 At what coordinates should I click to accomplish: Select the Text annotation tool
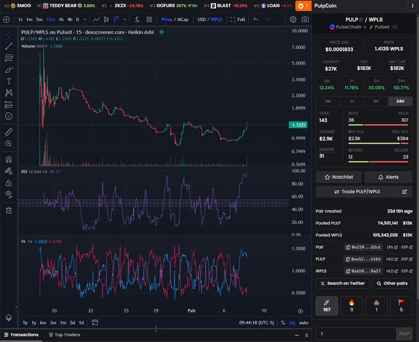click(x=9, y=81)
